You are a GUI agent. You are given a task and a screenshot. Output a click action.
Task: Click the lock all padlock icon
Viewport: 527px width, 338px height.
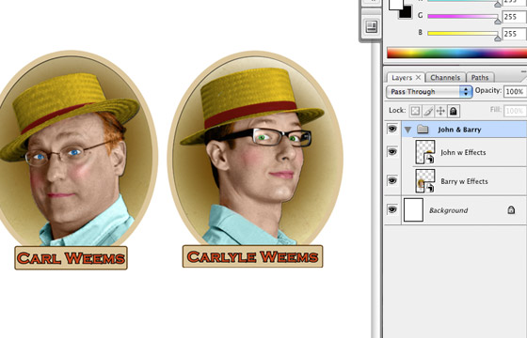tap(454, 111)
